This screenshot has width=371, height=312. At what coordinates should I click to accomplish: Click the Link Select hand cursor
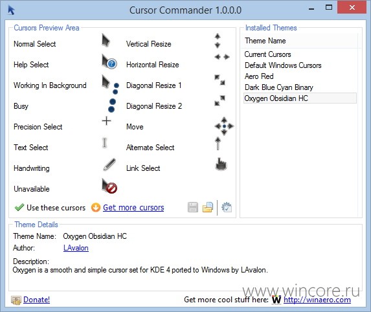click(221, 164)
